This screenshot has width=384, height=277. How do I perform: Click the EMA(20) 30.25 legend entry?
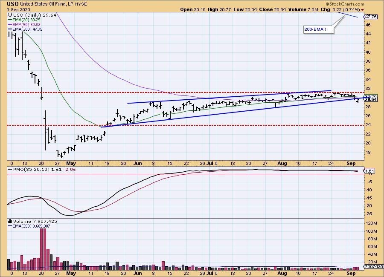(x=24, y=20)
